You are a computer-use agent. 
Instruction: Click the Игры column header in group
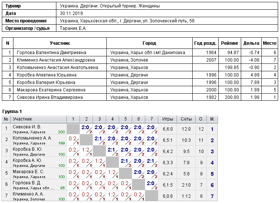click(168, 119)
